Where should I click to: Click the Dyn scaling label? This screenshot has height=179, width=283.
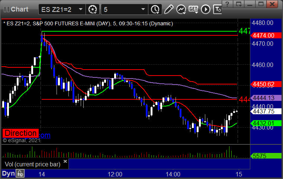tap(8, 173)
